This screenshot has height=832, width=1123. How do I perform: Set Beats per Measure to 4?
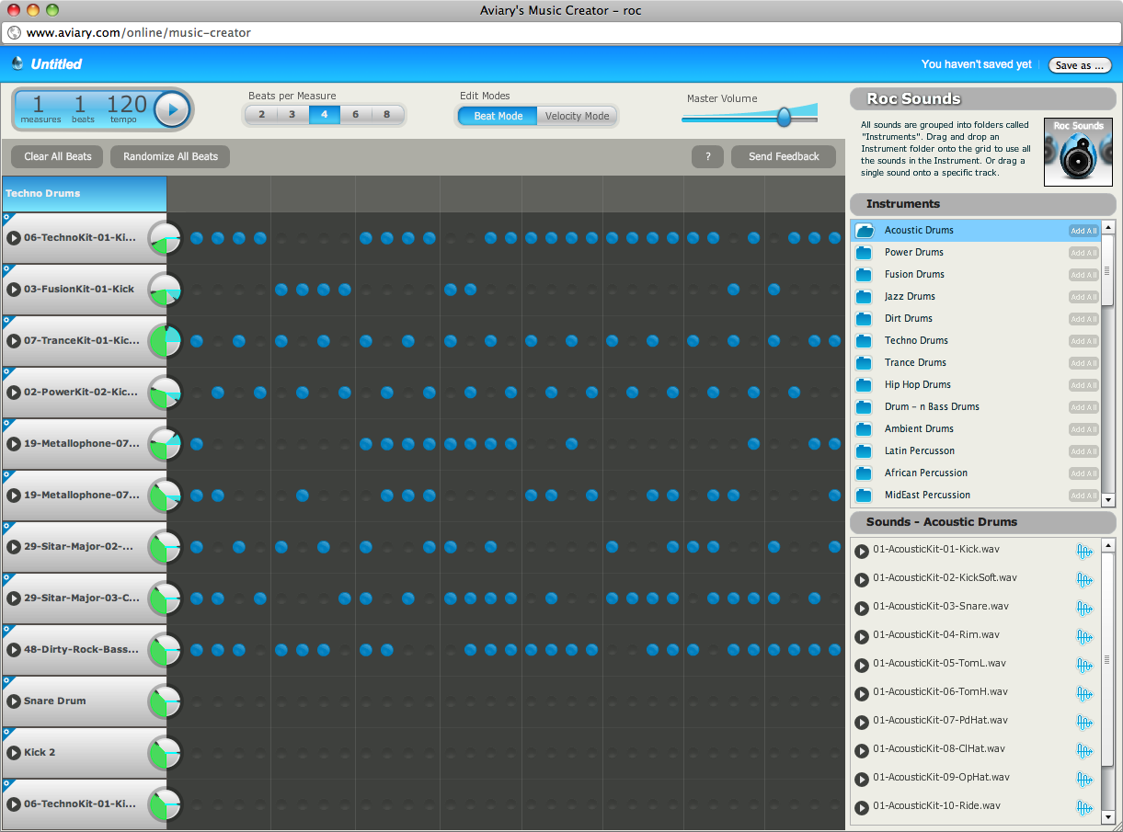pos(324,115)
